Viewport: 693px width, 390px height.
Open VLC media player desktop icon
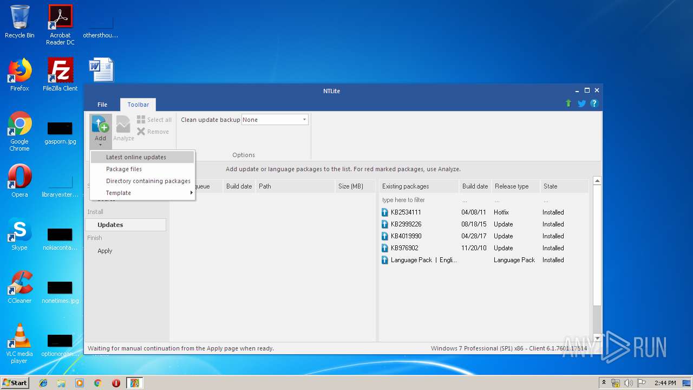pyautogui.click(x=19, y=343)
